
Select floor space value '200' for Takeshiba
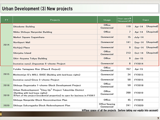[x=128, y=93]
